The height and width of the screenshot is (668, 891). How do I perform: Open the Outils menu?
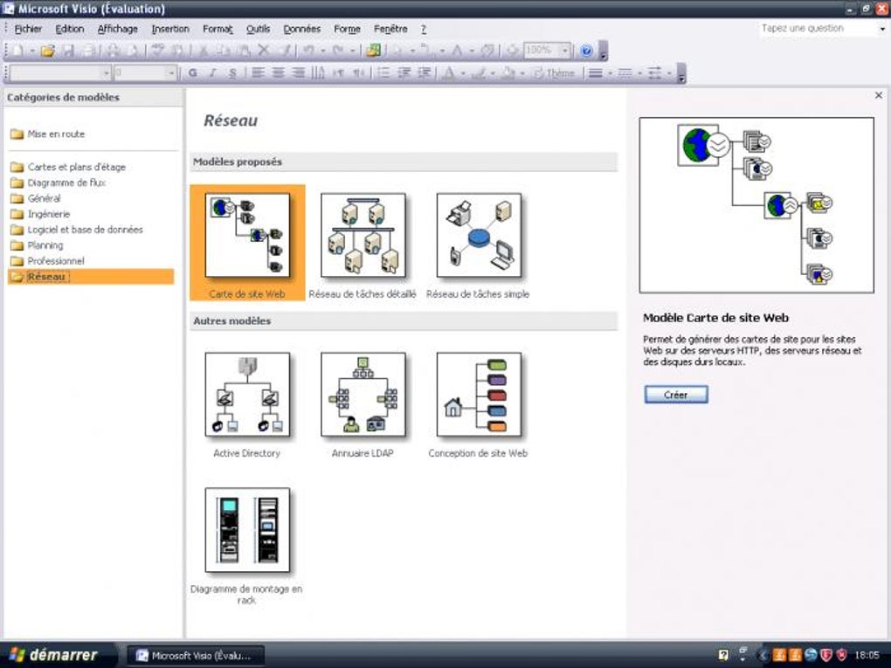pyautogui.click(x=258, y=29)
